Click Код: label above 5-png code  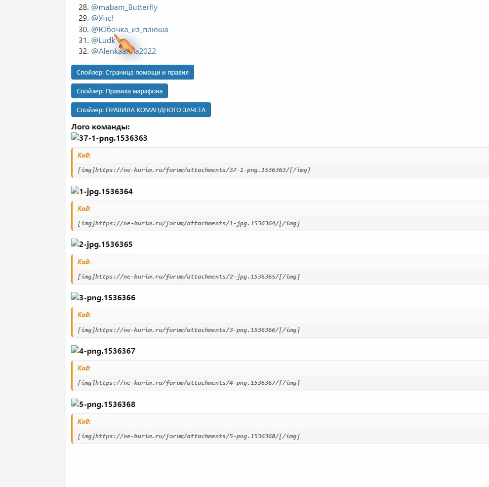pos(84,421)
